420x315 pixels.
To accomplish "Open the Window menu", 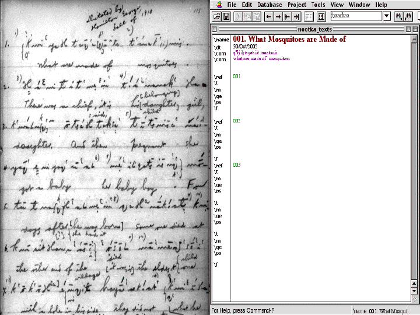I will (359, 5).
